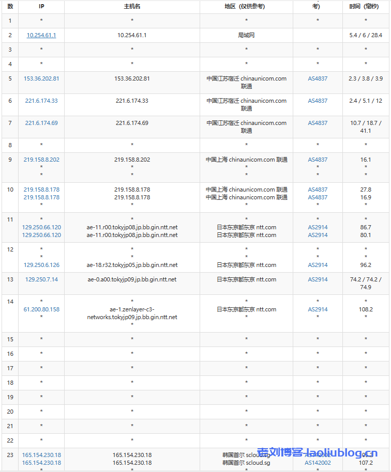The width and height of the screenshot is (391, 472).
Task: Open AS4837 link in hop 7 row
Action: point(318,123)
